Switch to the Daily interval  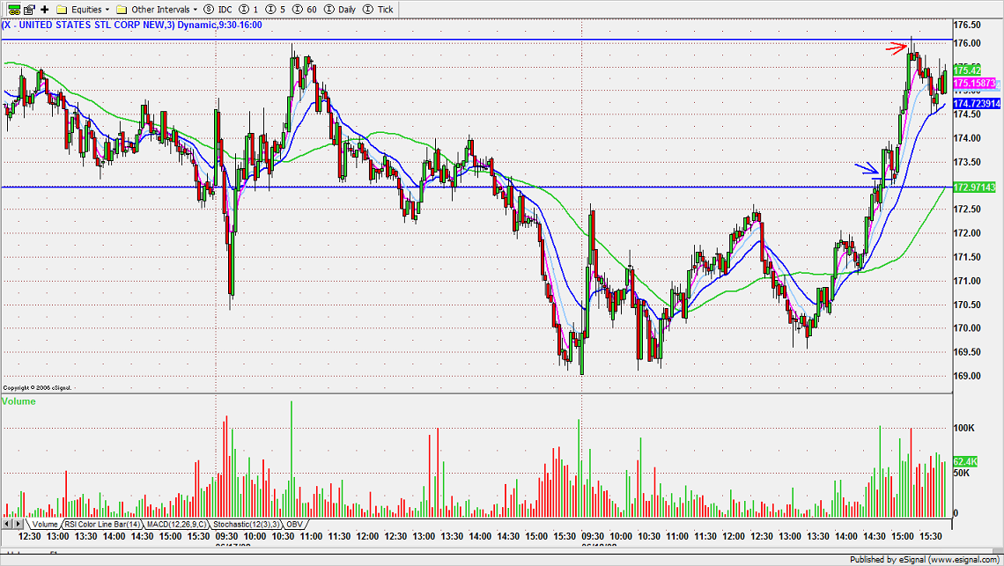pos(340,10)
